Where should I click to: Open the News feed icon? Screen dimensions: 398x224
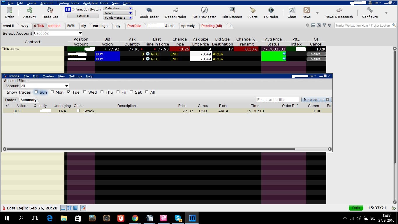(307, 13)
